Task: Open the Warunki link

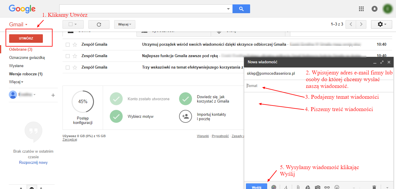Action: pyautogui.click(x=203, y=136)
